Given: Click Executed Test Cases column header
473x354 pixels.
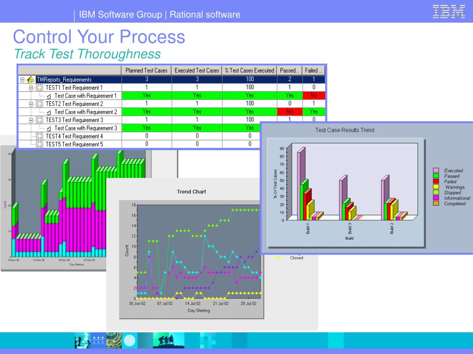Looking at the screenshot, I should [x=197, y=71].
